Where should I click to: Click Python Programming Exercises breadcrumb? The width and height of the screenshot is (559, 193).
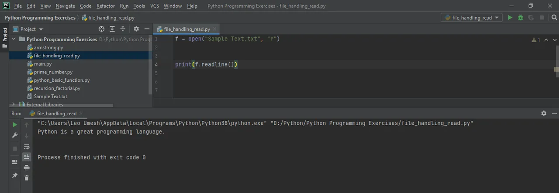point(40,18)
